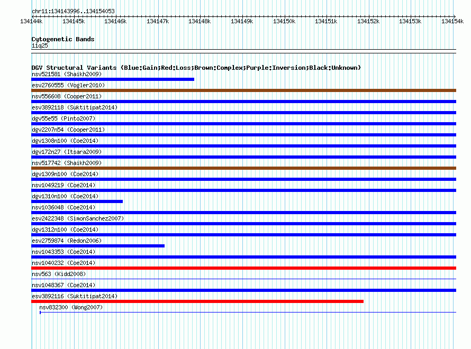This screenshot has width=471, height=349.
Task: Click the short blue esv2759874 bar
Action: point(98,246)
